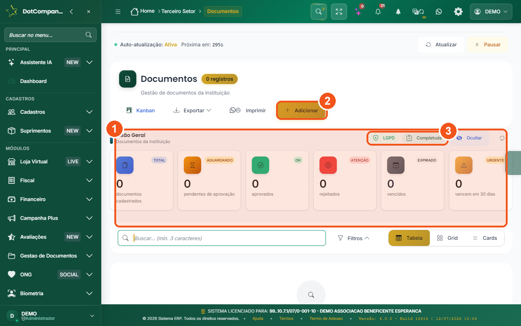The image size is (521, 326).
Task: Expand the Campanha Plus menu chevron
Action: coord(89,218)
